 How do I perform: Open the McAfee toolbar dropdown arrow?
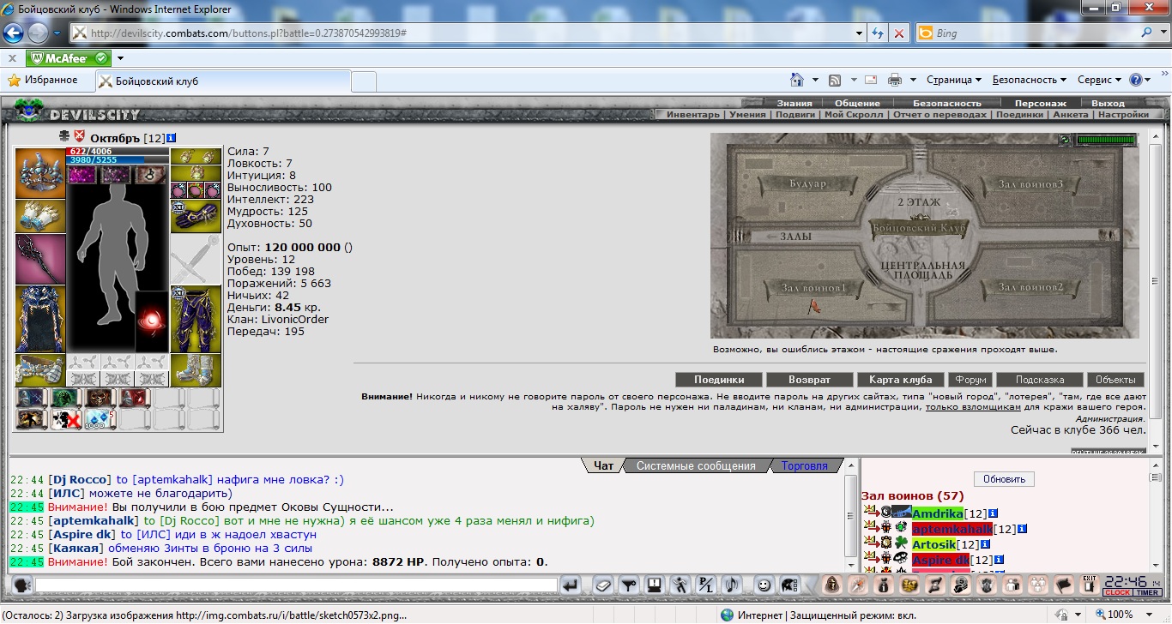120,58
